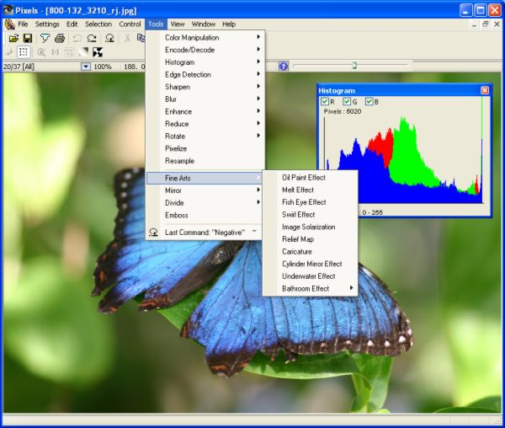The height and width of the screenshot is (428, 505).
Task: Open the Selection menu
Action: pos(98,24)
